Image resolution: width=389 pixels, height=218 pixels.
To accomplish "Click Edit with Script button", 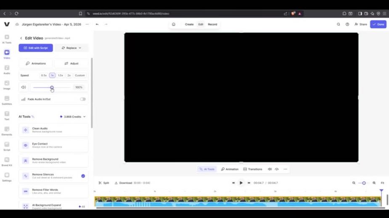I will (36, 48).
